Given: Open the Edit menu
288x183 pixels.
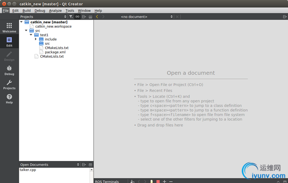Looking at the screenshot, I should coord(15,10).
